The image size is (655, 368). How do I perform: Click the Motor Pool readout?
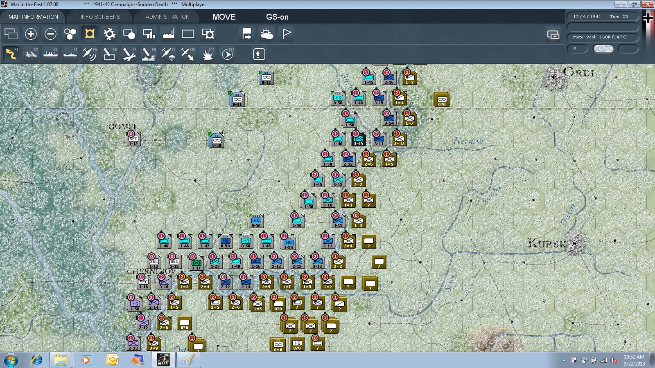(603, 37)
